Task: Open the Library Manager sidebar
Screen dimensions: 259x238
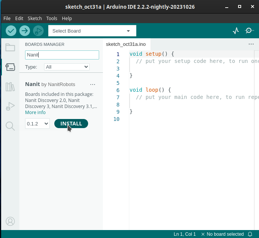Action: tap(10, 87)
